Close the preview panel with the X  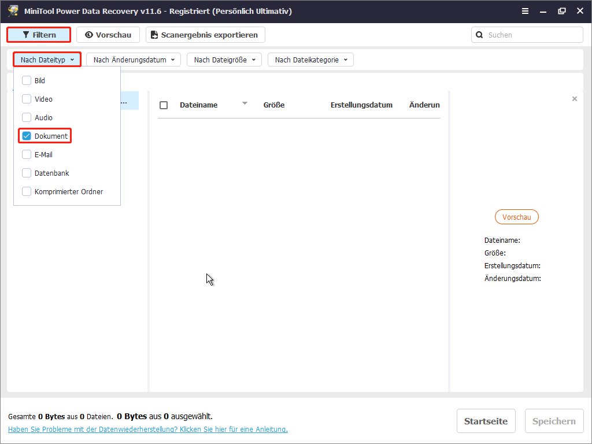coord(575,99)
